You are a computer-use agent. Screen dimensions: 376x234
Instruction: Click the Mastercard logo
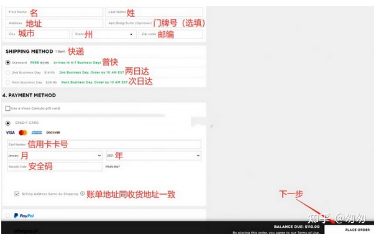coord(23,133)
